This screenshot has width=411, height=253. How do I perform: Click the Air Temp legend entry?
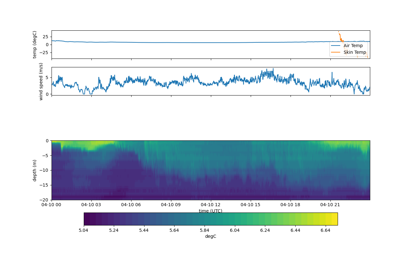(x=353, y=46)
